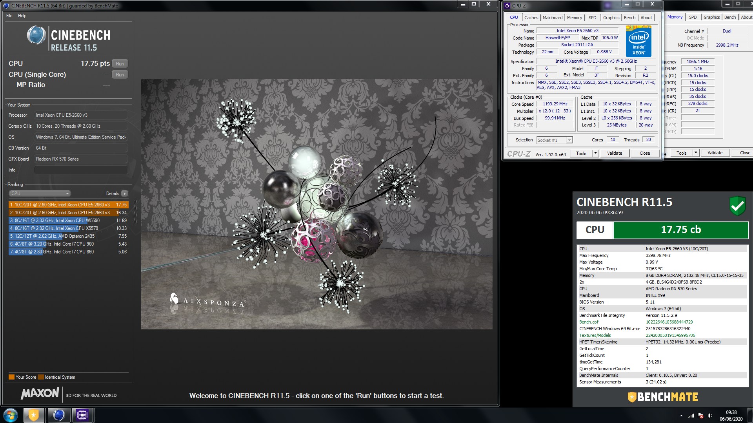Screen dimensions: 753x423
Task: Select ranking entry Intel Xeon CPU W5590
Action: click(68, 220)
